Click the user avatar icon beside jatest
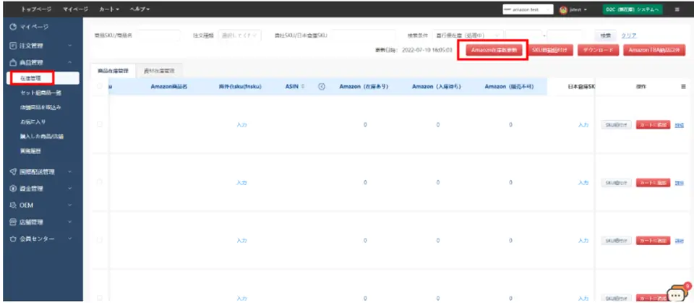Image resolution: width=694 pixels, height=303 pixels. pos(562,9)
